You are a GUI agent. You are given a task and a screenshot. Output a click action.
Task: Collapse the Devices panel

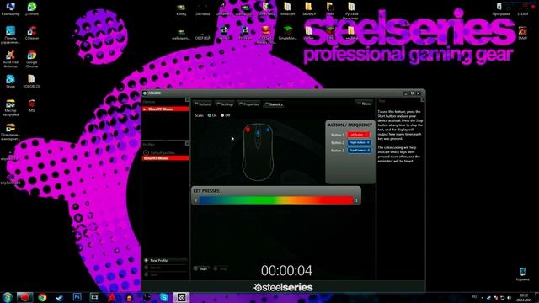click(x=187, y=99)
